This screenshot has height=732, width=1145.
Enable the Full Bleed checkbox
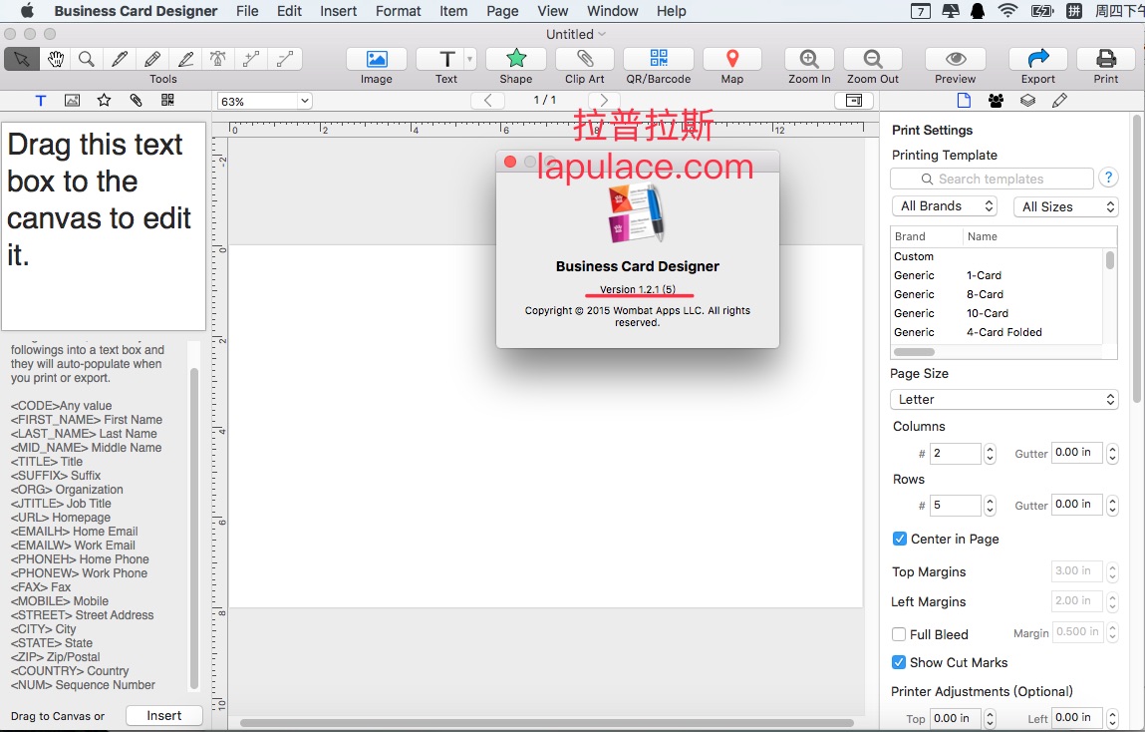tap(900, 635)
